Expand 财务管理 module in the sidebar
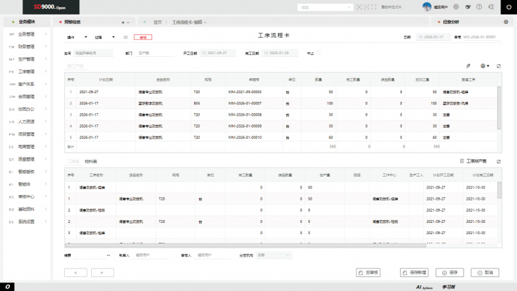The width and height of the screenshot is (517, 291). (26, 47)
